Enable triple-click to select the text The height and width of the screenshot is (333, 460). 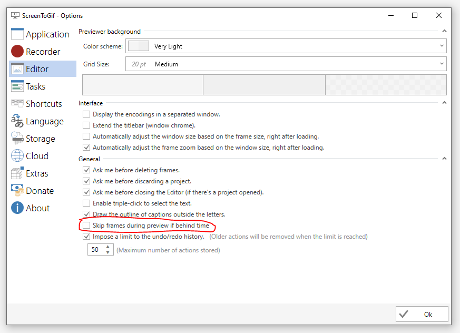(86, 203)
